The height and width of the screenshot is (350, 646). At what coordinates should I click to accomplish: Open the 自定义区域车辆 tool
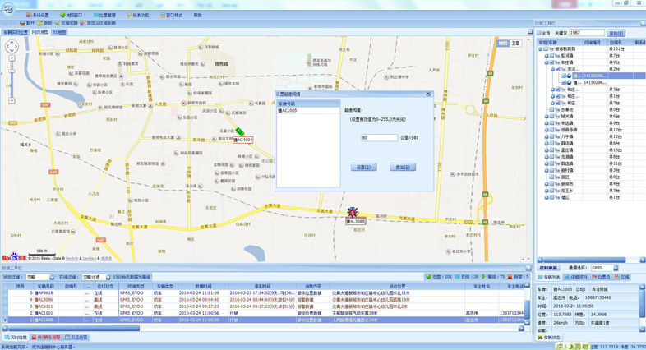tap(99, 23)
